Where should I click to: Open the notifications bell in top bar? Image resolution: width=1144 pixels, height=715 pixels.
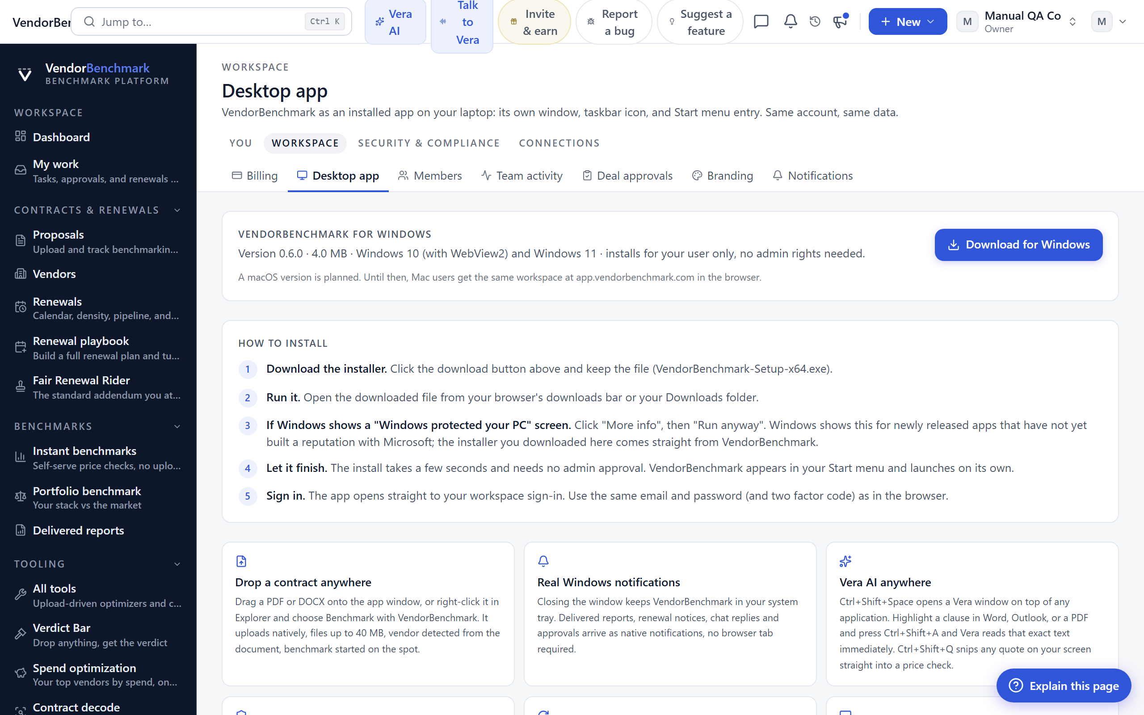(x=791, y=21)
